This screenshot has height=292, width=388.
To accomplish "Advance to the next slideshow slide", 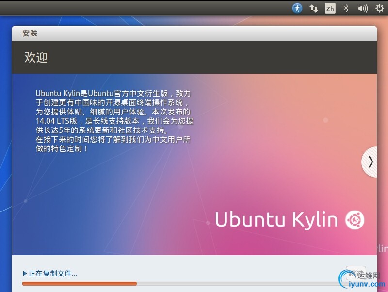I will coord(370,162).
